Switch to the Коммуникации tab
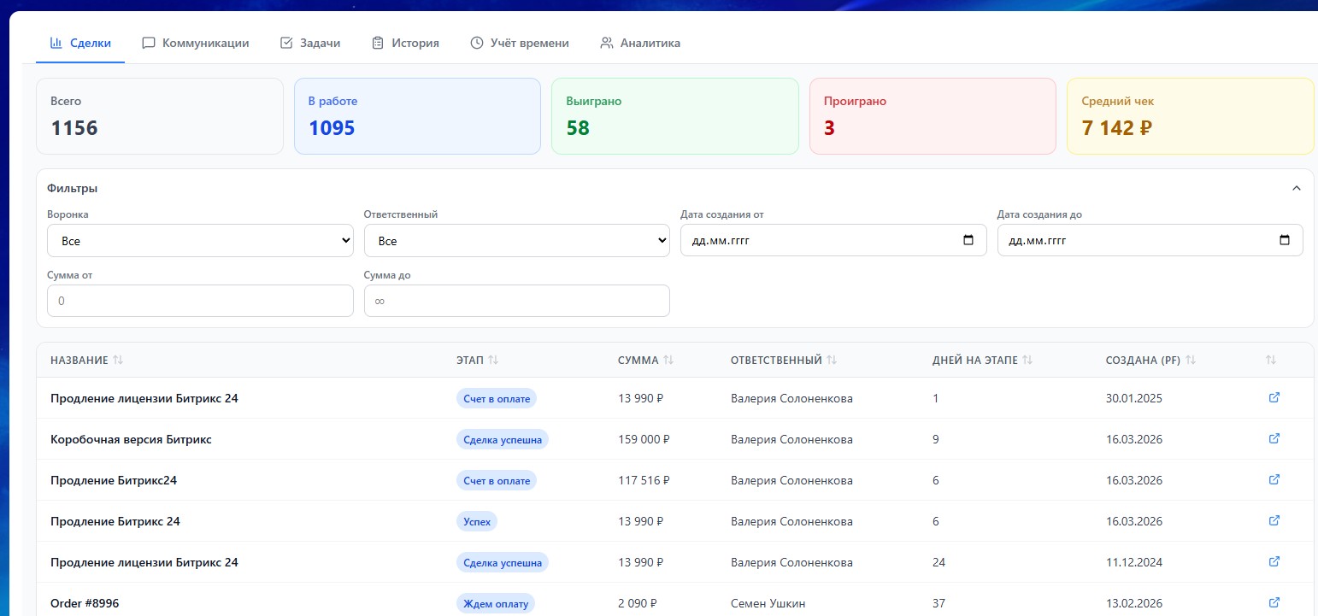 tap(196, 42)
